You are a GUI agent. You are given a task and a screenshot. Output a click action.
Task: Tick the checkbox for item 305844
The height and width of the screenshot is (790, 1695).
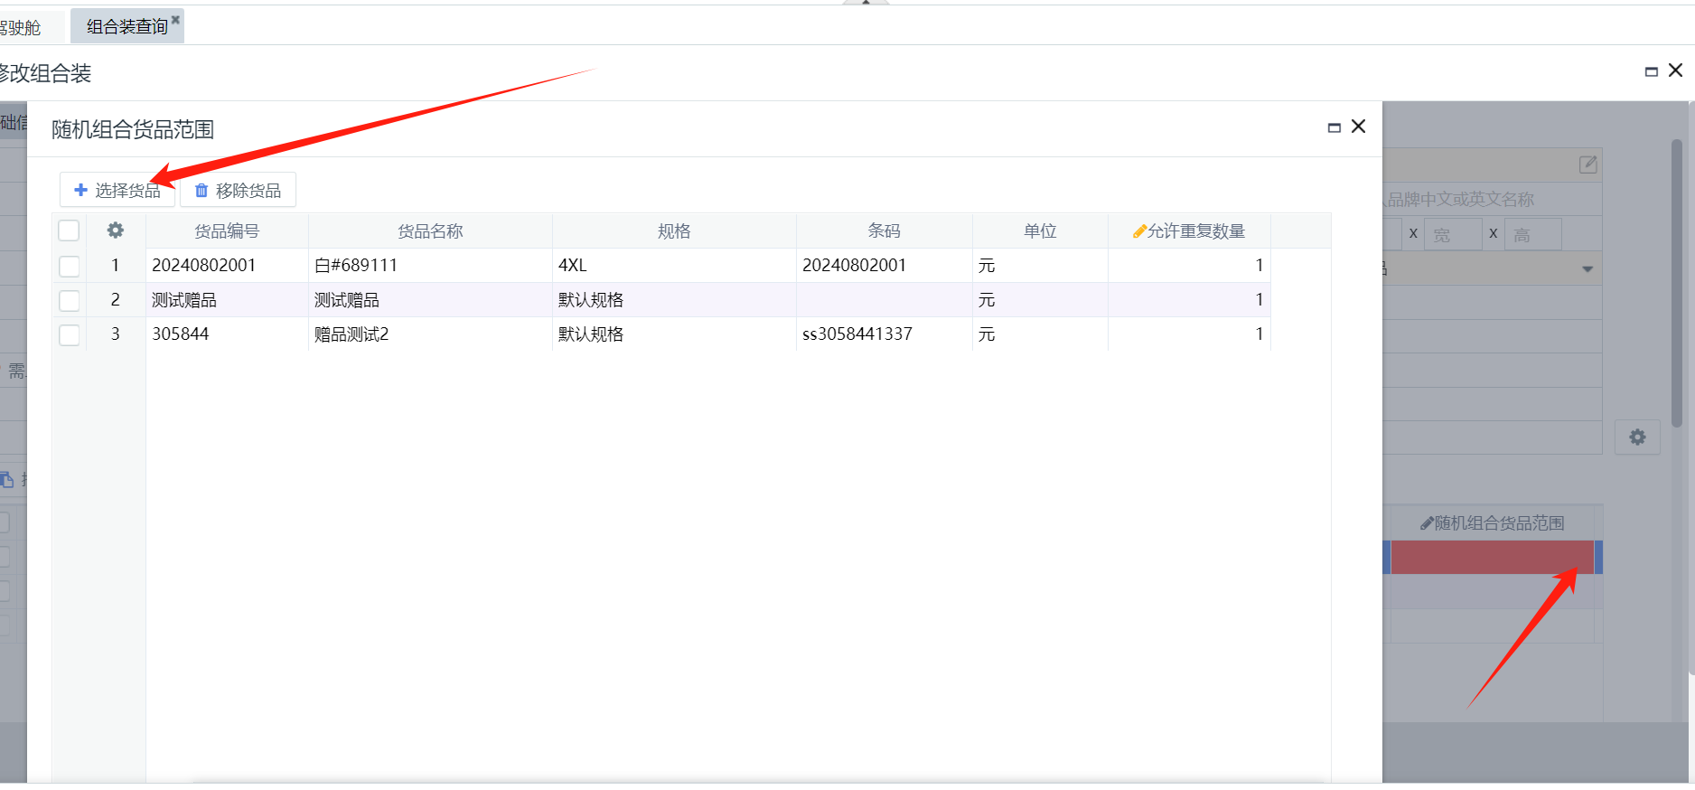click(69, 334)
